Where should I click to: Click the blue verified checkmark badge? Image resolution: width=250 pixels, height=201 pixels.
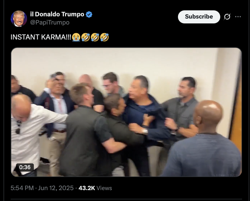(89, 14)
